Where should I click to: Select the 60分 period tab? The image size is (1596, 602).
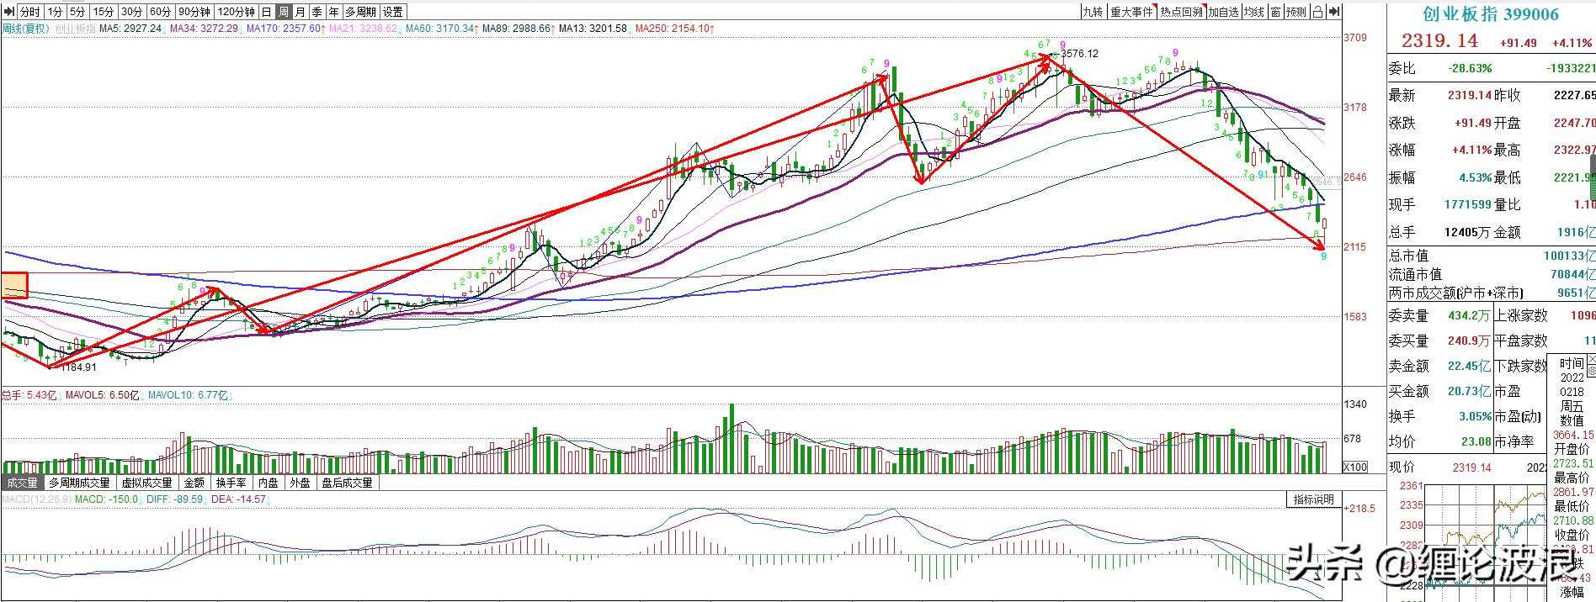pos(160,12)
